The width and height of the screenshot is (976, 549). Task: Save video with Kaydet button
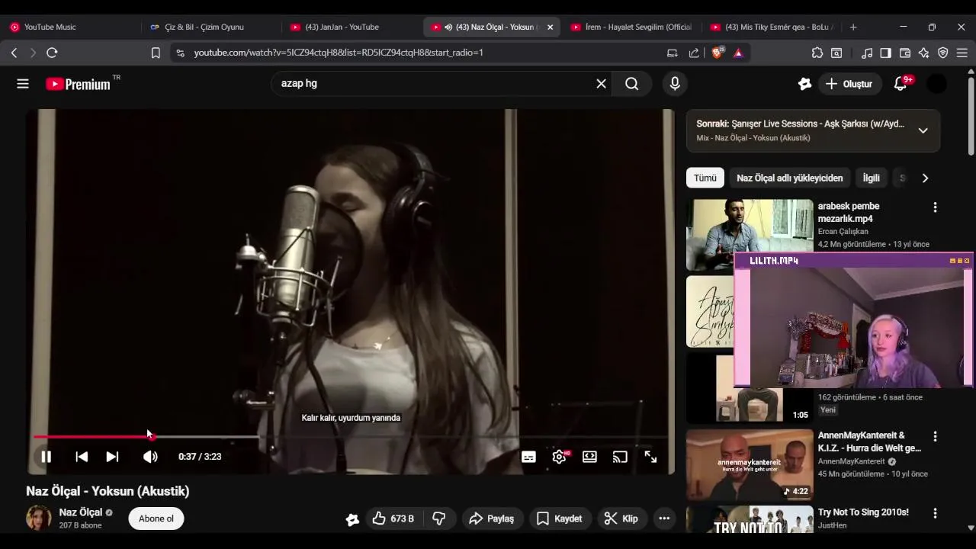pyautogui.click(x=560, y=518)
